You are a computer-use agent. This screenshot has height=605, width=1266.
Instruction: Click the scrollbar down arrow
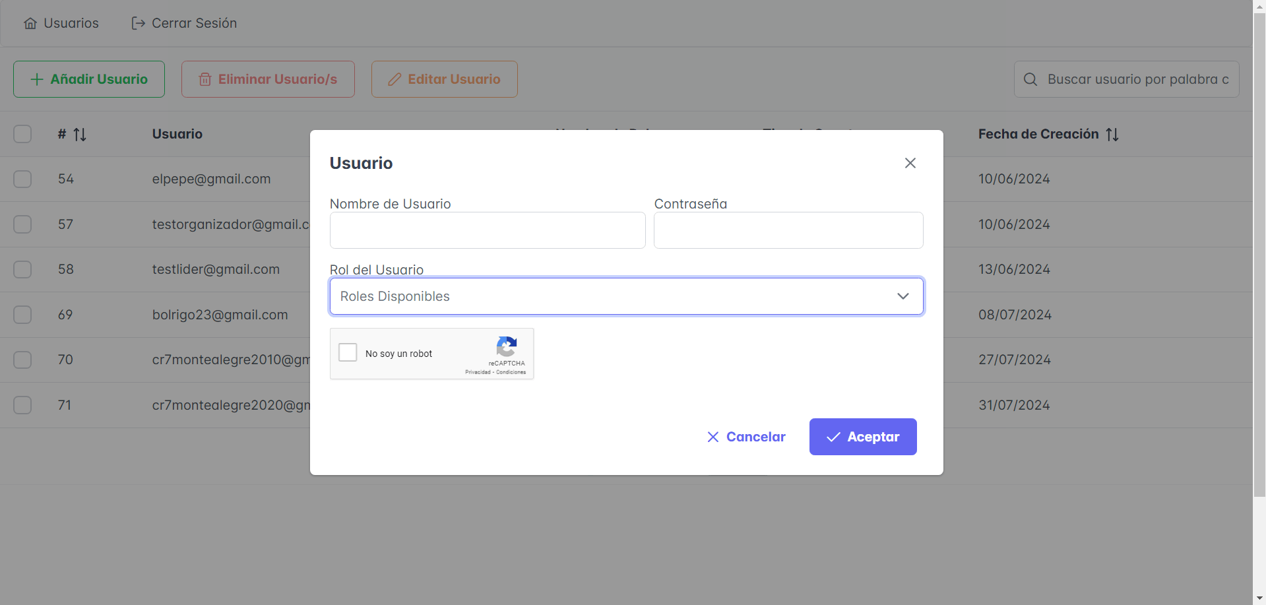tap(1259, 598)
